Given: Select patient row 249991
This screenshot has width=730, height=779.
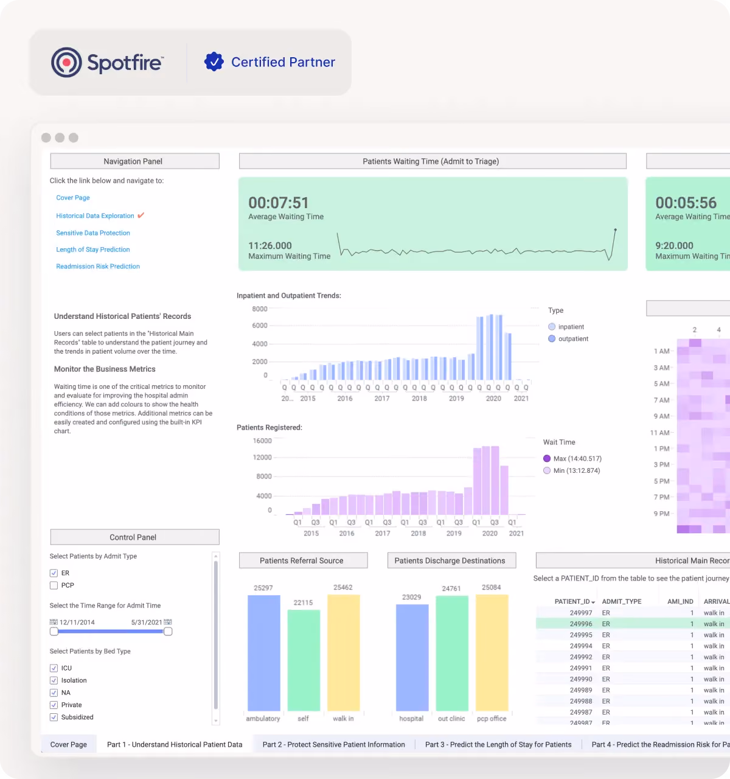Looking at the screenshot, I should point(633,668).
